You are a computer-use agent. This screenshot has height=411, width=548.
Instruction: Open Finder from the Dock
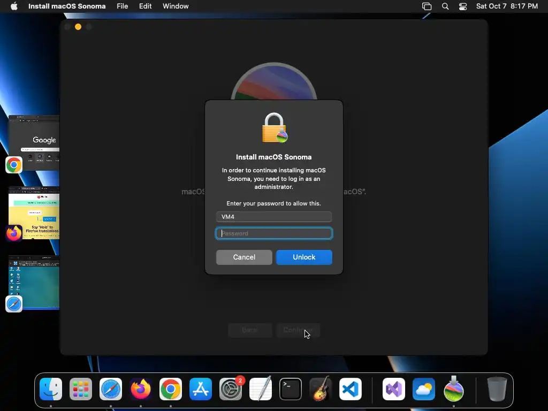click(51, 389)
